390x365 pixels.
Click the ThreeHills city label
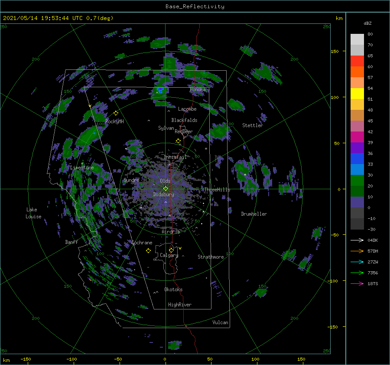coord(217,190)
